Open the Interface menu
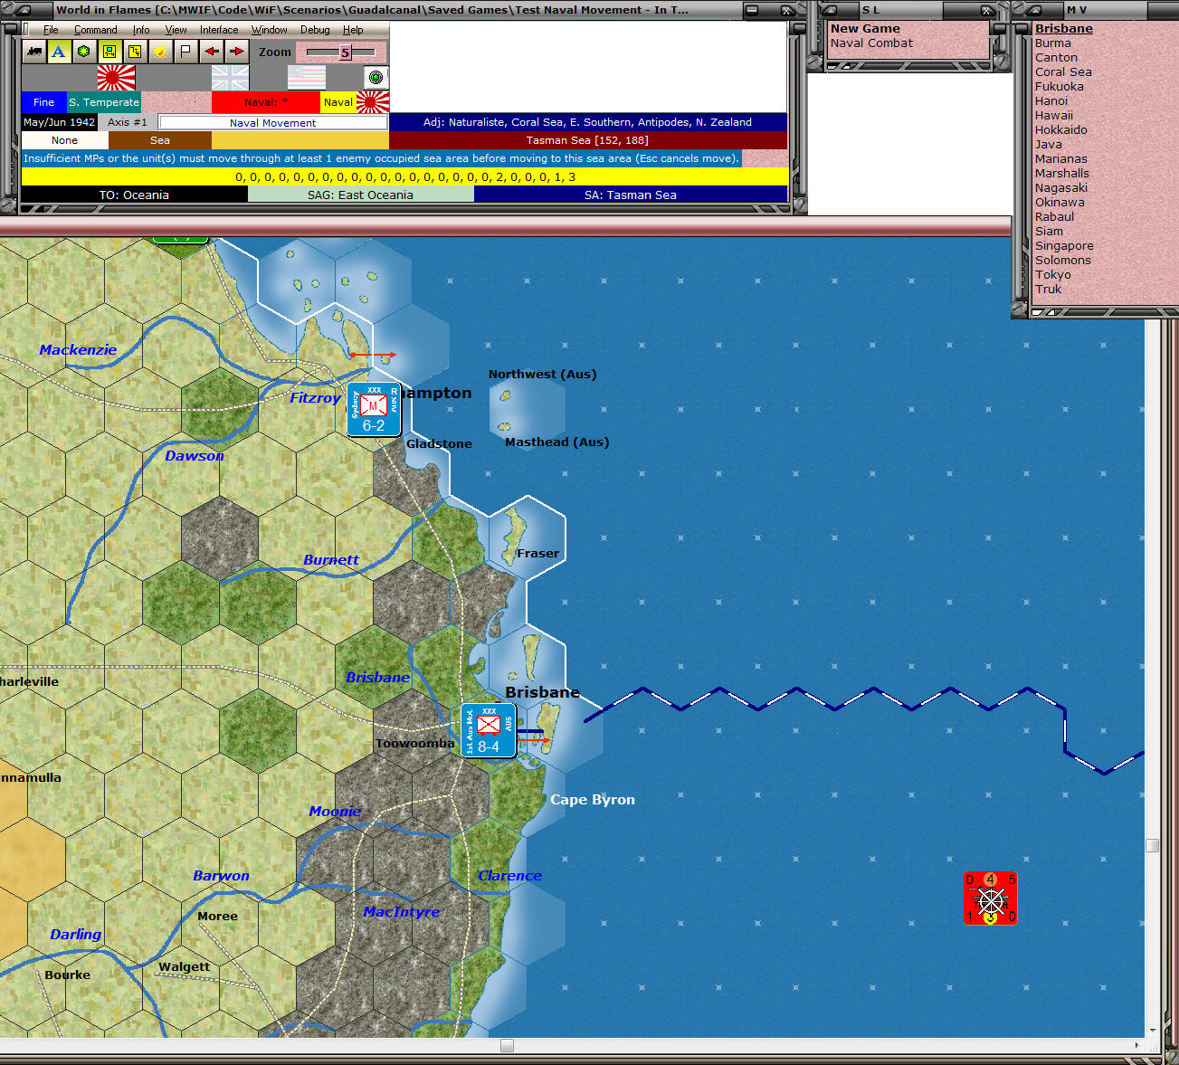 219,30
